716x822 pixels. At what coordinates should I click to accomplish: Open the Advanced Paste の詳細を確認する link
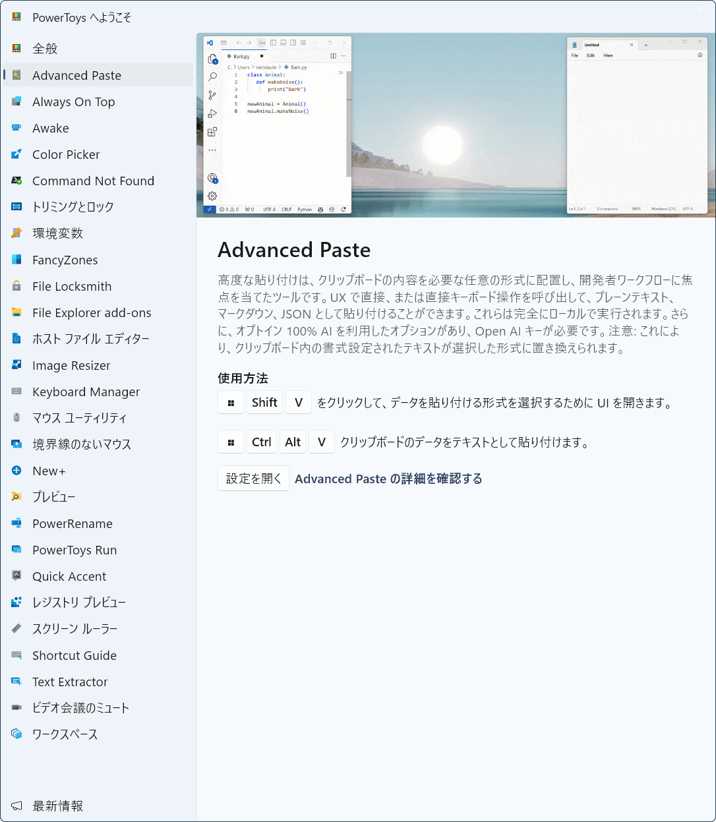pyautogui.click(x=388, y=479)
